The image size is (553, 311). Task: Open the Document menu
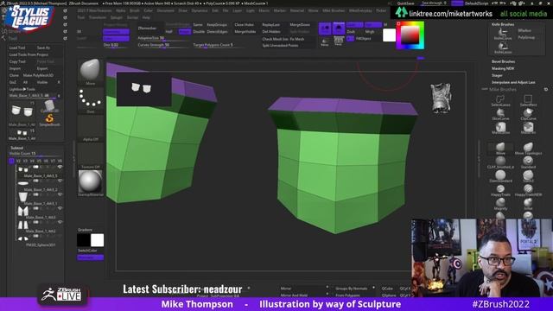(x=165, y=10)
